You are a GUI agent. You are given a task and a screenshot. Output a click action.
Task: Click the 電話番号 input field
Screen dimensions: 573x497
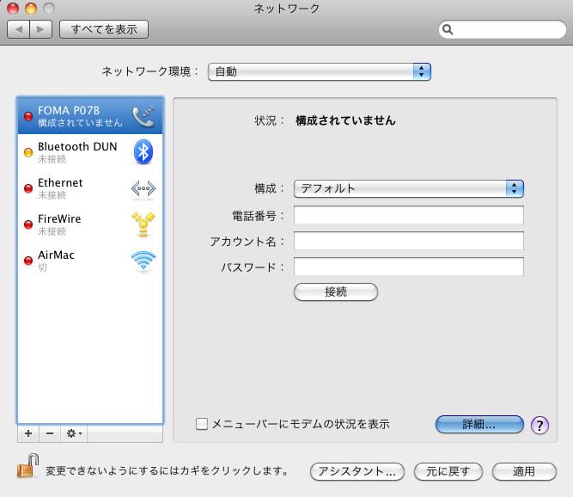(x=408, y=215)
